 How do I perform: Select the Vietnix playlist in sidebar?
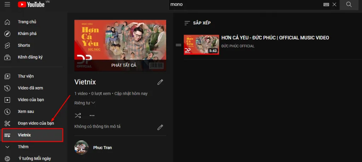click(32, 135)
